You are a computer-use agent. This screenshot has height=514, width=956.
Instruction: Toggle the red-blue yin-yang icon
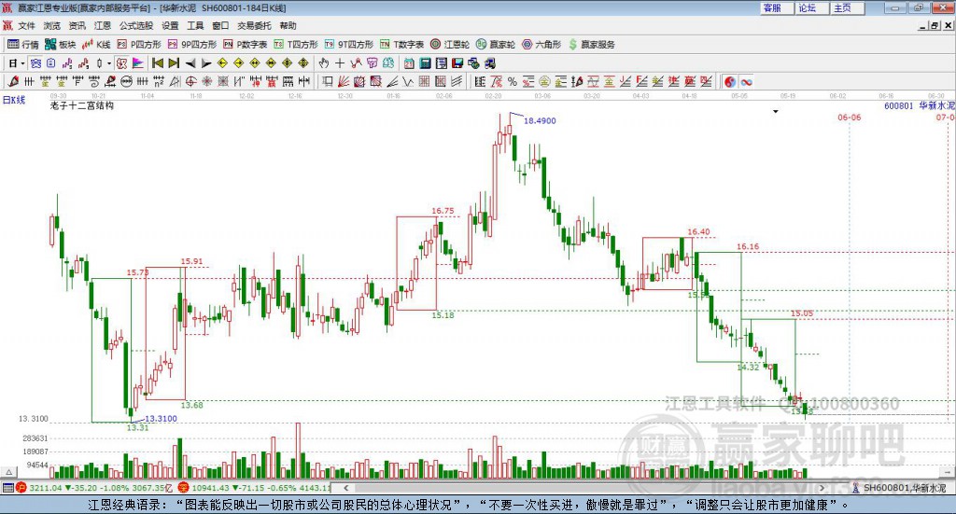pos(730,81)
